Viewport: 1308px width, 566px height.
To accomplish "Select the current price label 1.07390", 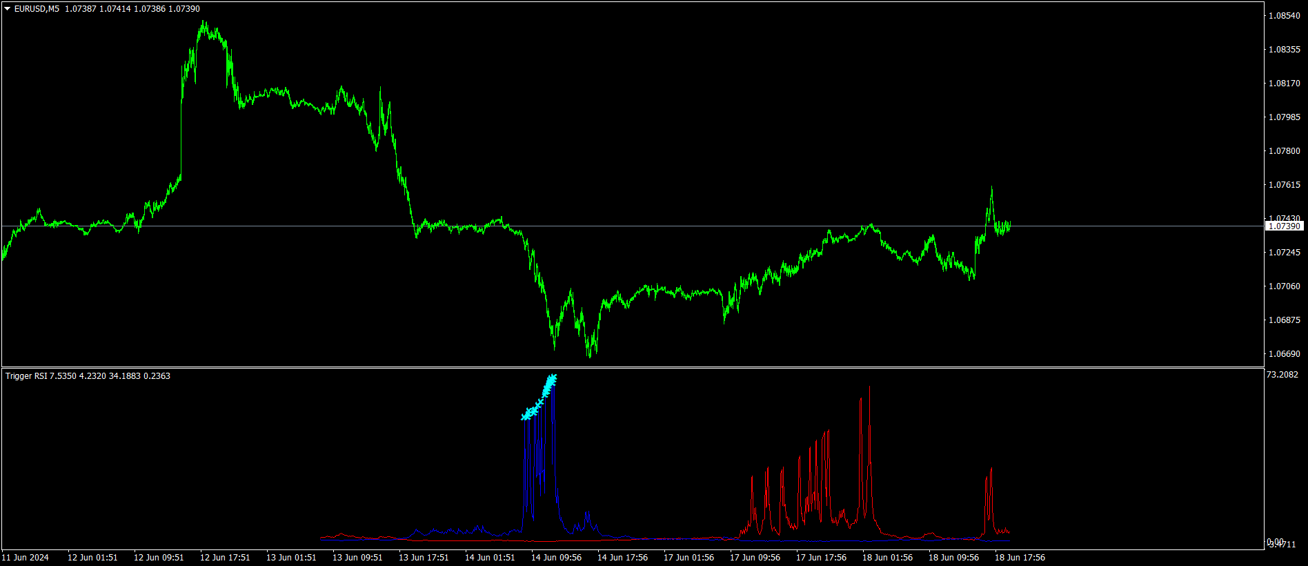I will pyautogui.click(x=1285, y=226).
